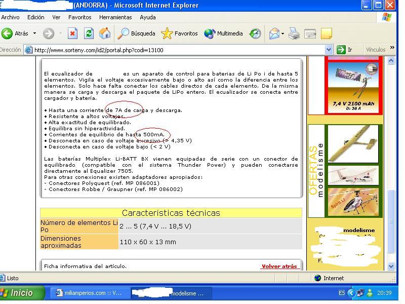Open the Spirit Li helicopter offer image
This screenshot has width=405, height=304.
click(353, 202)
